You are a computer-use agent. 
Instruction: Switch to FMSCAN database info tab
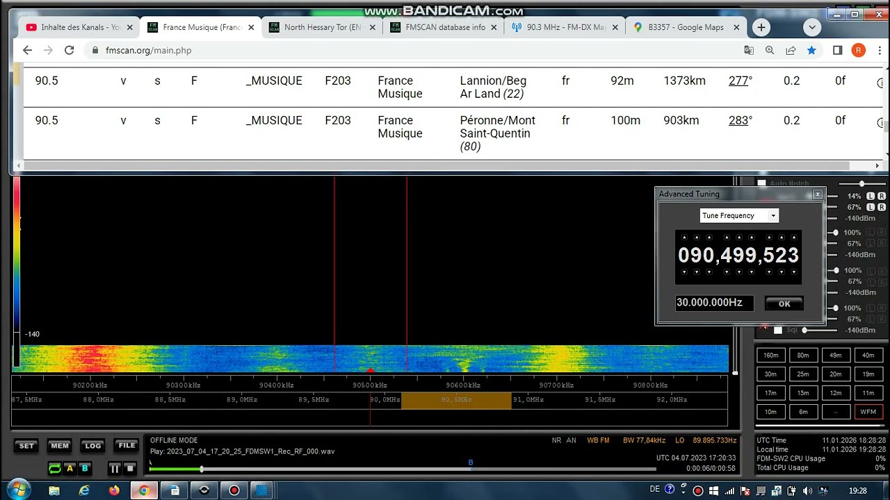click(x=444, y=27)
